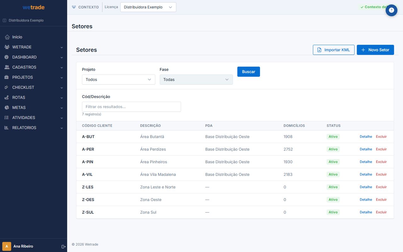
Task: Open the CHECKLIST menu item
Action: (x=33, y=88)
